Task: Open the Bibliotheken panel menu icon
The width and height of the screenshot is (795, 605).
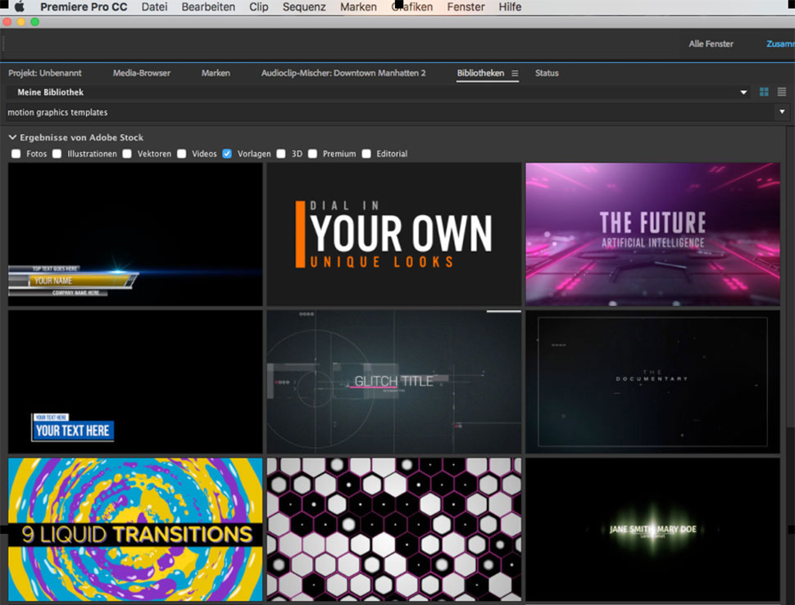Action: point(515,74)
